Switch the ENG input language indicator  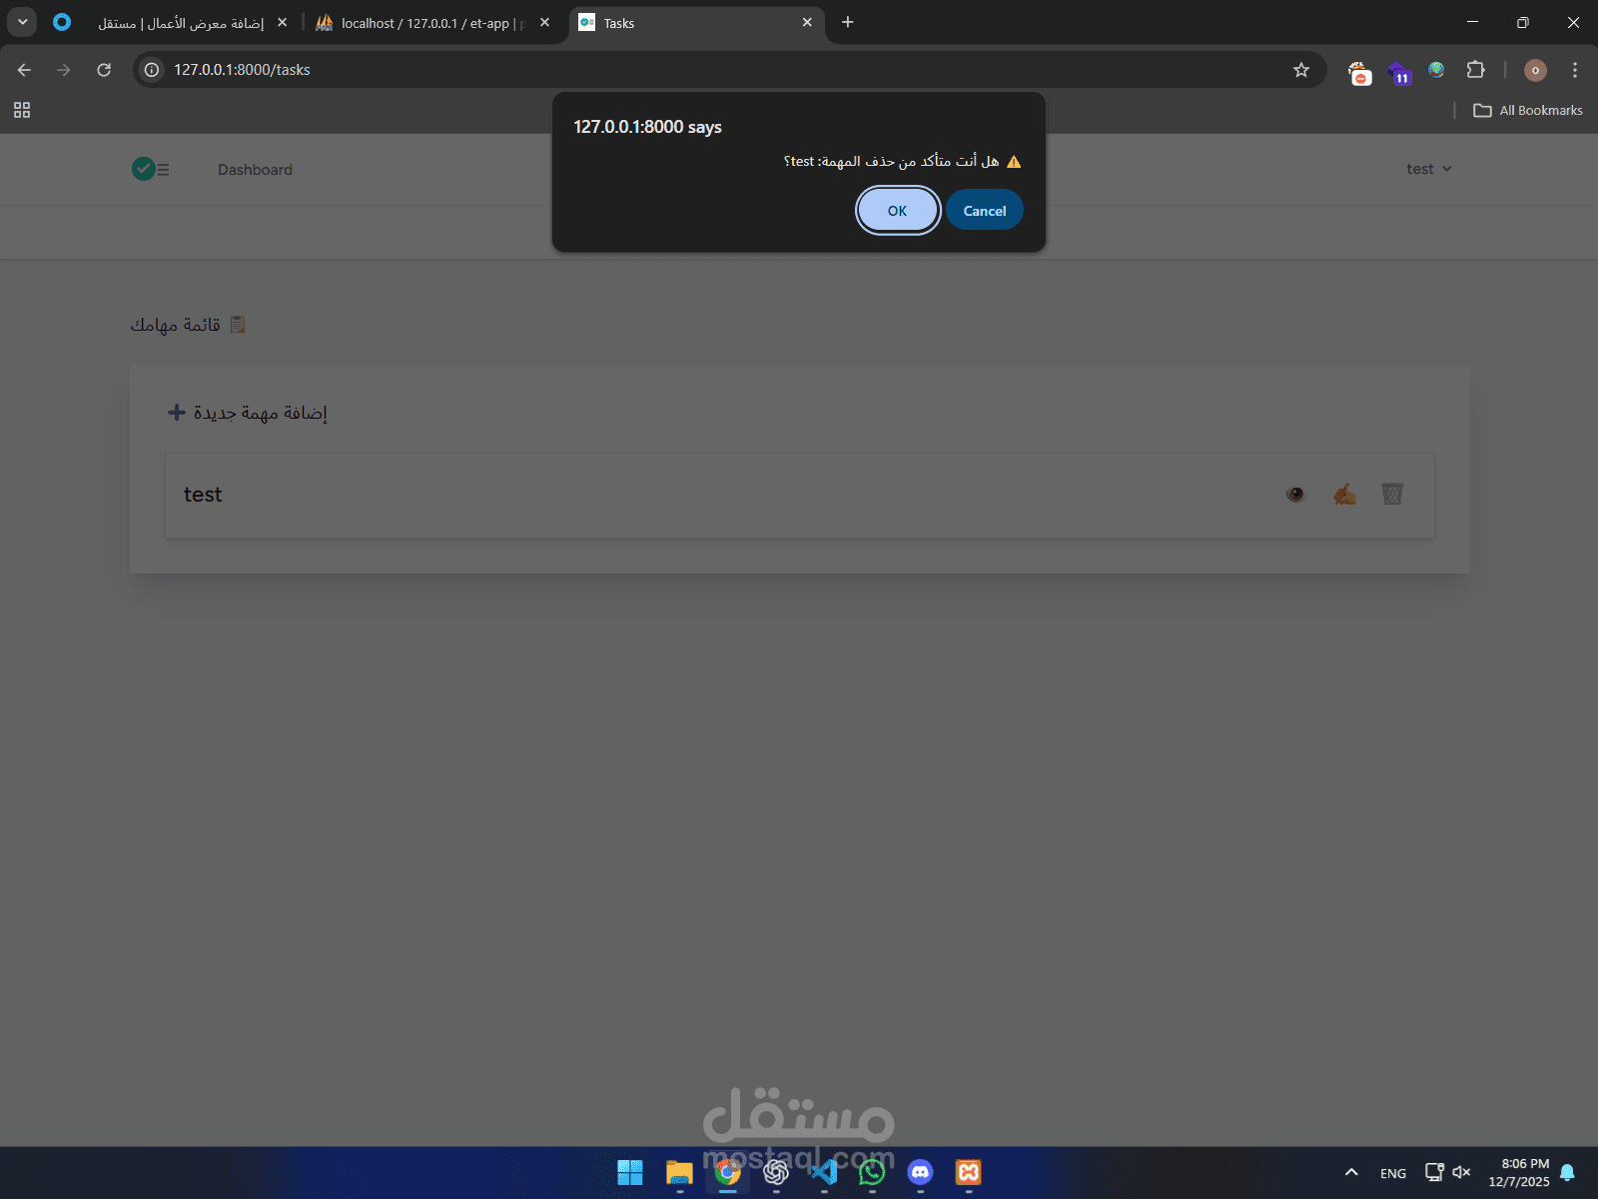click(1393, 1173)
